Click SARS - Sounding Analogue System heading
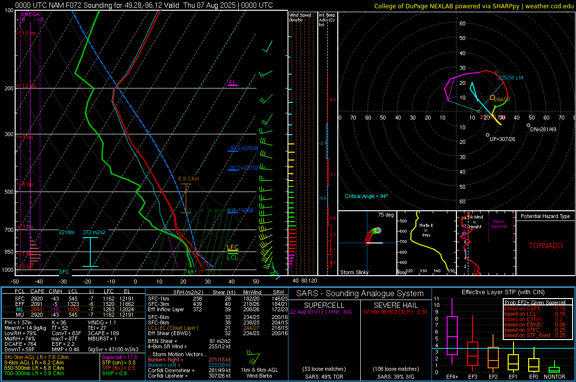The width and height of the screenshot is (576, 382). point(360,294)
